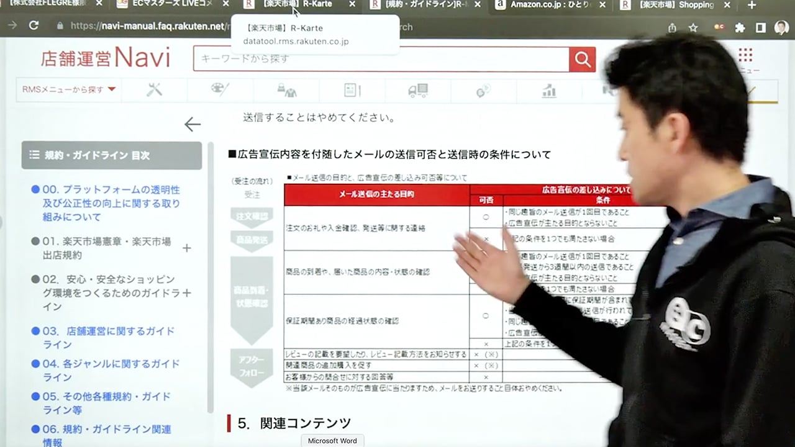Click 注文のお礼や入金確認 table row
The width and height of the screenshot is (795, 447).
coord(377,228)
